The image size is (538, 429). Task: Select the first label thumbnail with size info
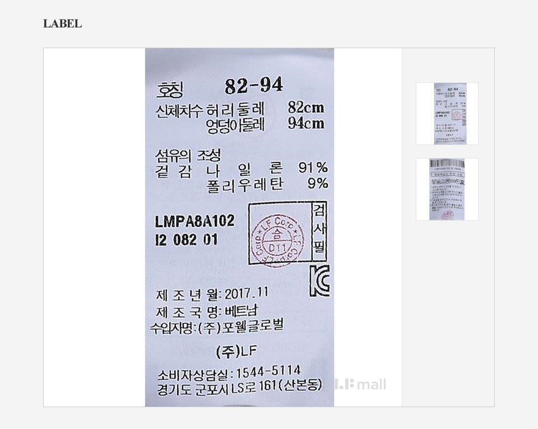coord(447,114)
